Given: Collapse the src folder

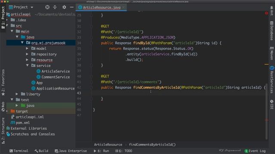Looking at the screenshot, I should [x=7, y=26].
